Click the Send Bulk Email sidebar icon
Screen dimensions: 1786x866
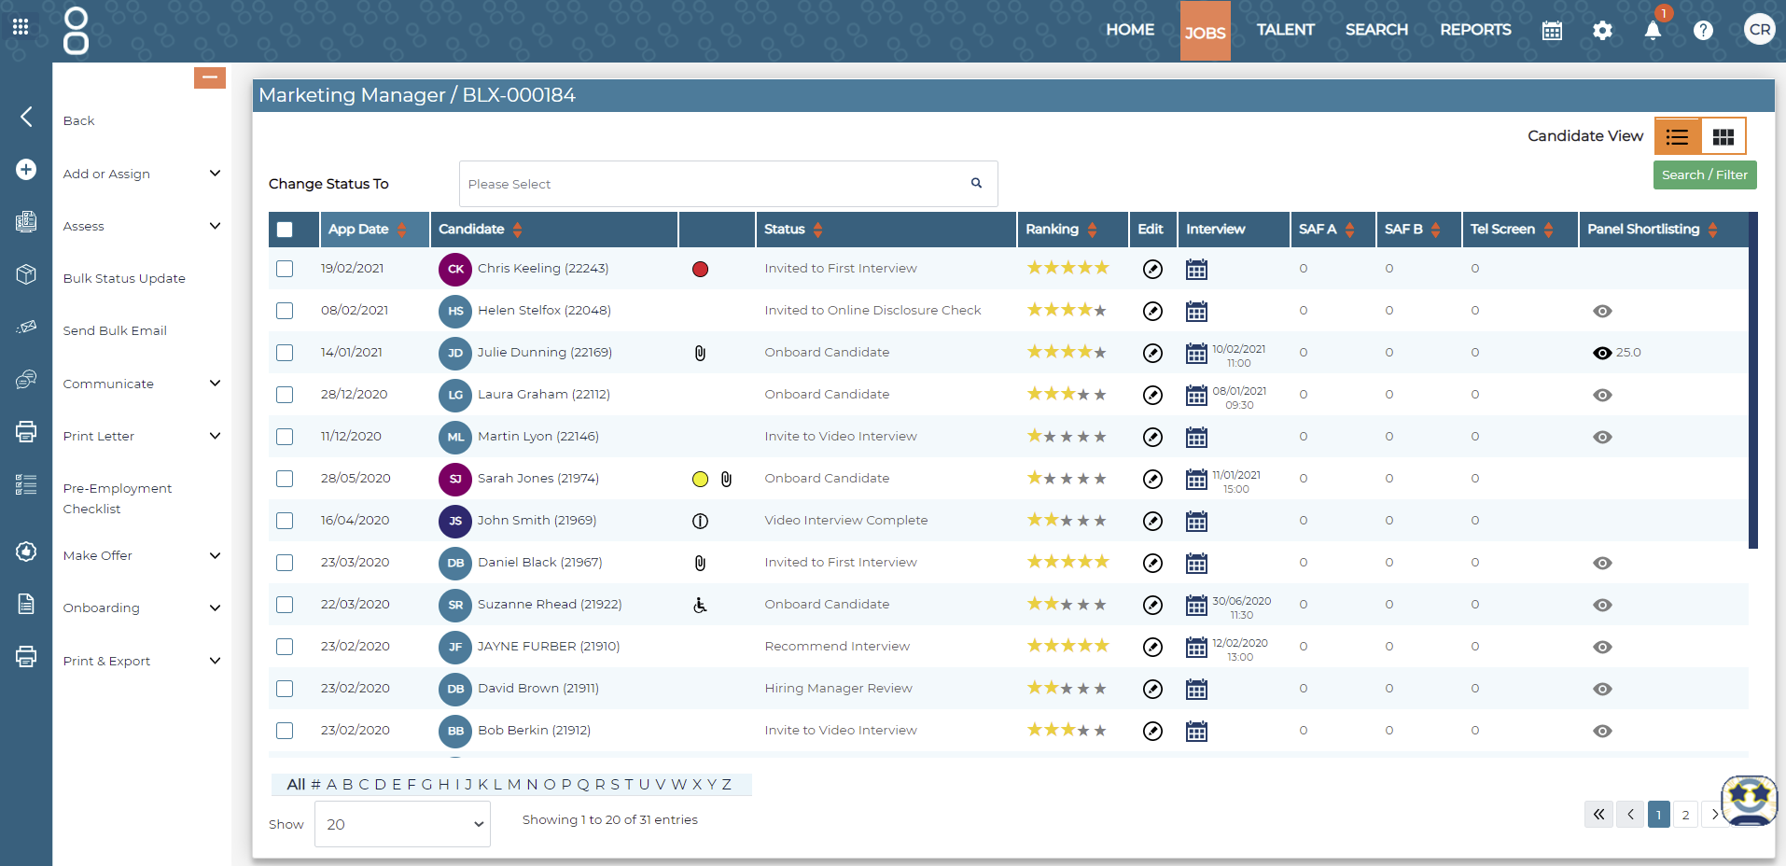click(x=26, y=327)
